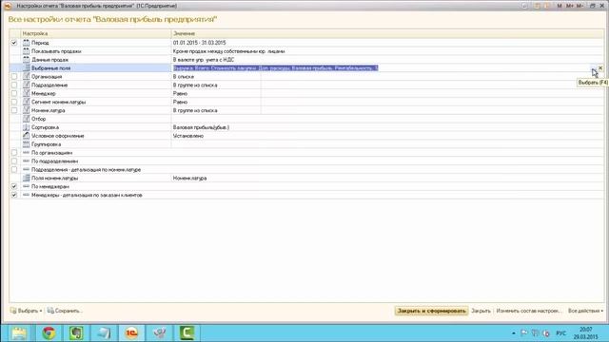609x342 pixels.
Task: Click the dash icon beside По менеджерам
Action: click(26, 186)
